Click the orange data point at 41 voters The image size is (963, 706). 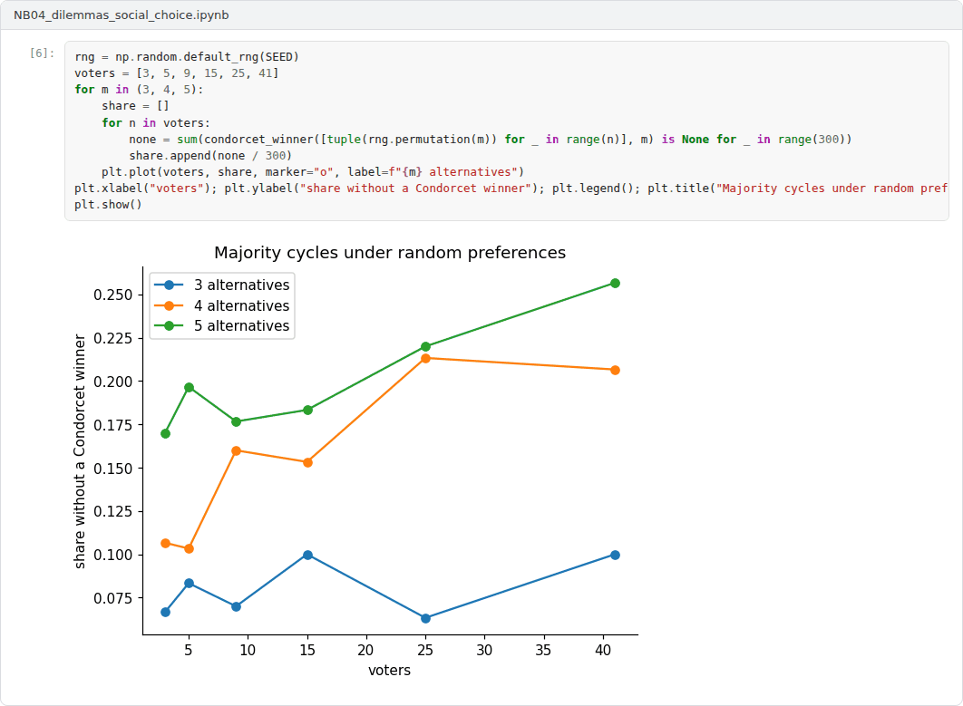615,370
